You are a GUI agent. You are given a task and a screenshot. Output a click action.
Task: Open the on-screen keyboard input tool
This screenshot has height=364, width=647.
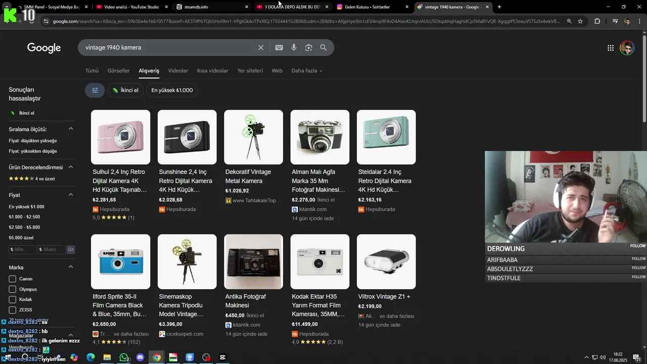279,48
